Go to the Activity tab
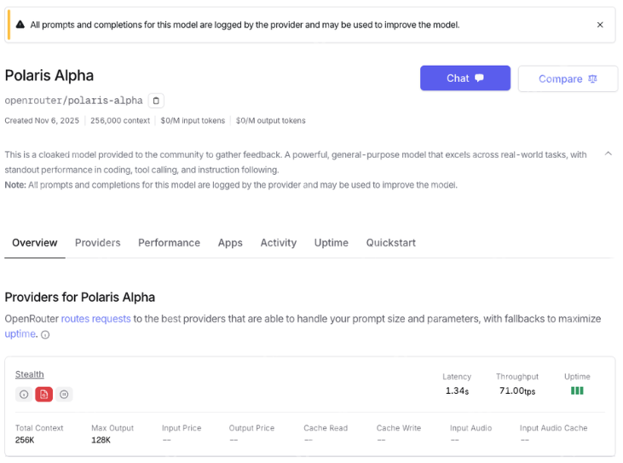 (x=278, y=243)
